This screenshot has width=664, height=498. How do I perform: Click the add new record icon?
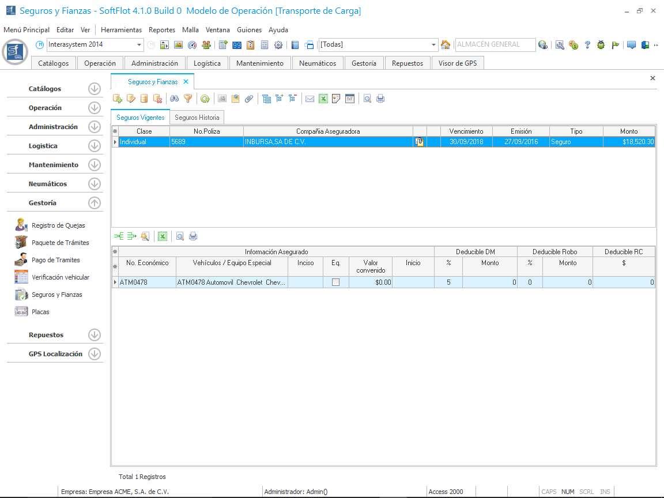coord(118,99)
